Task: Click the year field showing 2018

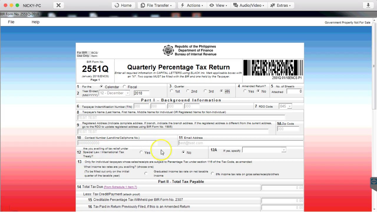Action: point(141,93)
